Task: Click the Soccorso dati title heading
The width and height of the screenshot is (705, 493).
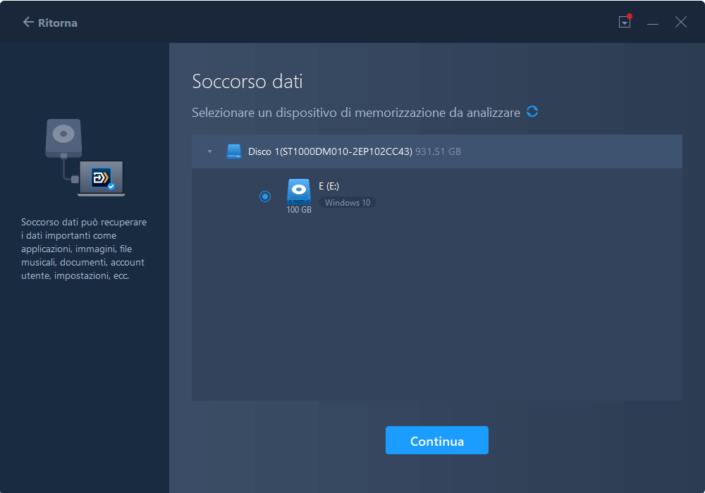Action: 247,81
